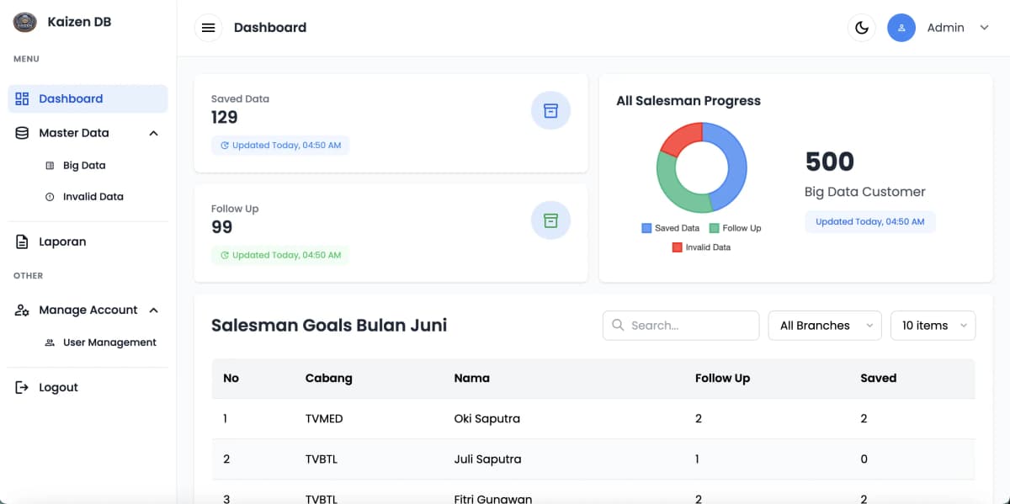Screen dimensions: 1010x504
Task: Open Big Data submenu item
Action: pos(84,166)
